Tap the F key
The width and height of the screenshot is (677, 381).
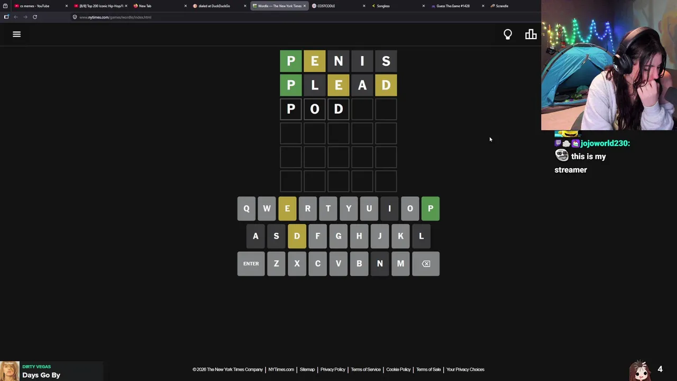click(x=317, y=236)
